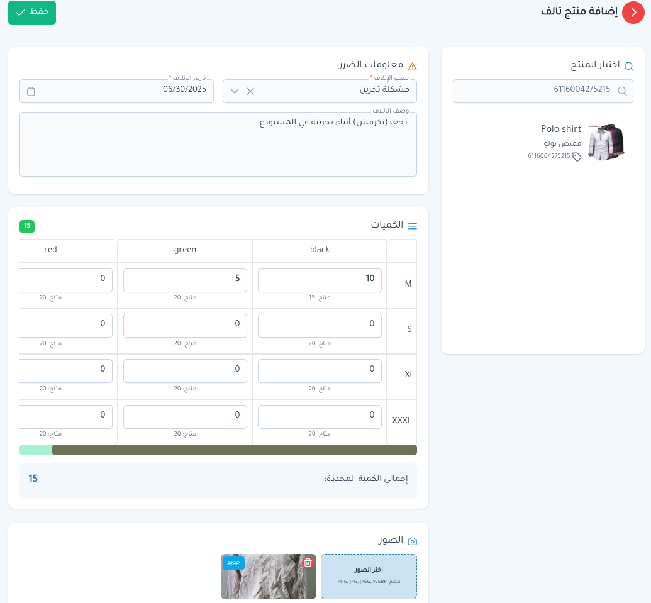Clear the damage reason selection with X
651x603 pixels.
pyautogui.click(x=250, y=91)
